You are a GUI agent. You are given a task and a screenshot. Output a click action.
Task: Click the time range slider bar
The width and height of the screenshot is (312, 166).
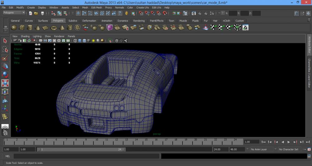(x=81, y=149)
